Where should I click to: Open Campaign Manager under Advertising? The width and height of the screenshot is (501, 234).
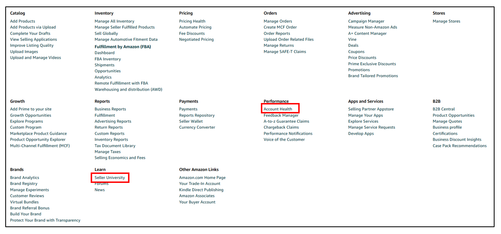pyautogui.click(x=366, y=21)
